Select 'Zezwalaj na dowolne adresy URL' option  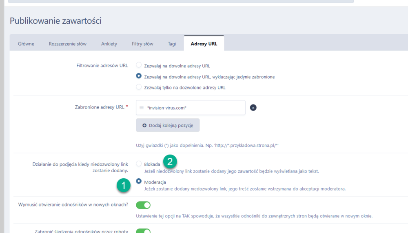pyautogui.click(x=139, y=65)
